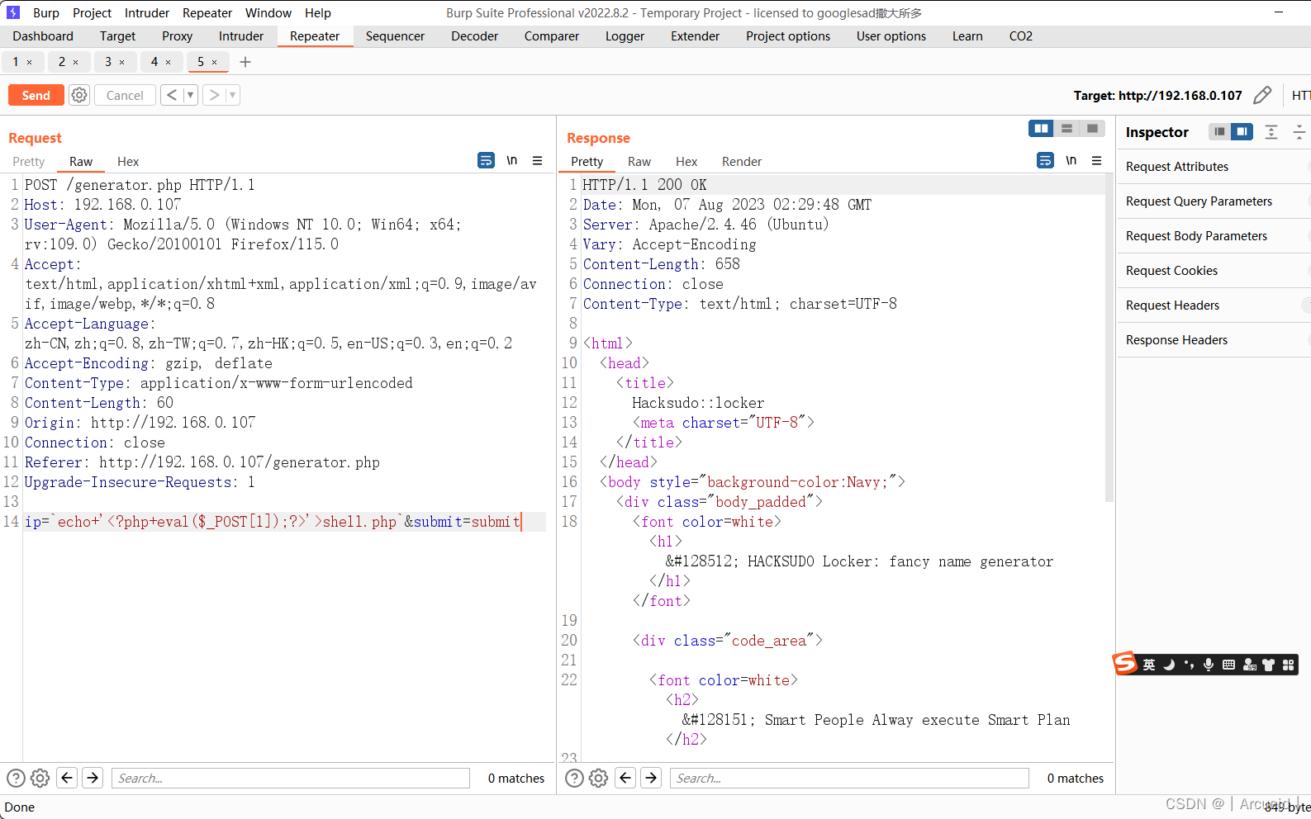
Task: Dock Inspector to right layout icon
Action: pos(1242,132)
